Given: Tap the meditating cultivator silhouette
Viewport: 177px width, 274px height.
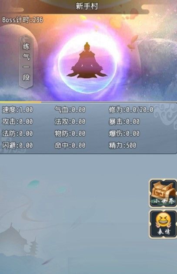Looking at the screenshot, I should tap(87, 61).
